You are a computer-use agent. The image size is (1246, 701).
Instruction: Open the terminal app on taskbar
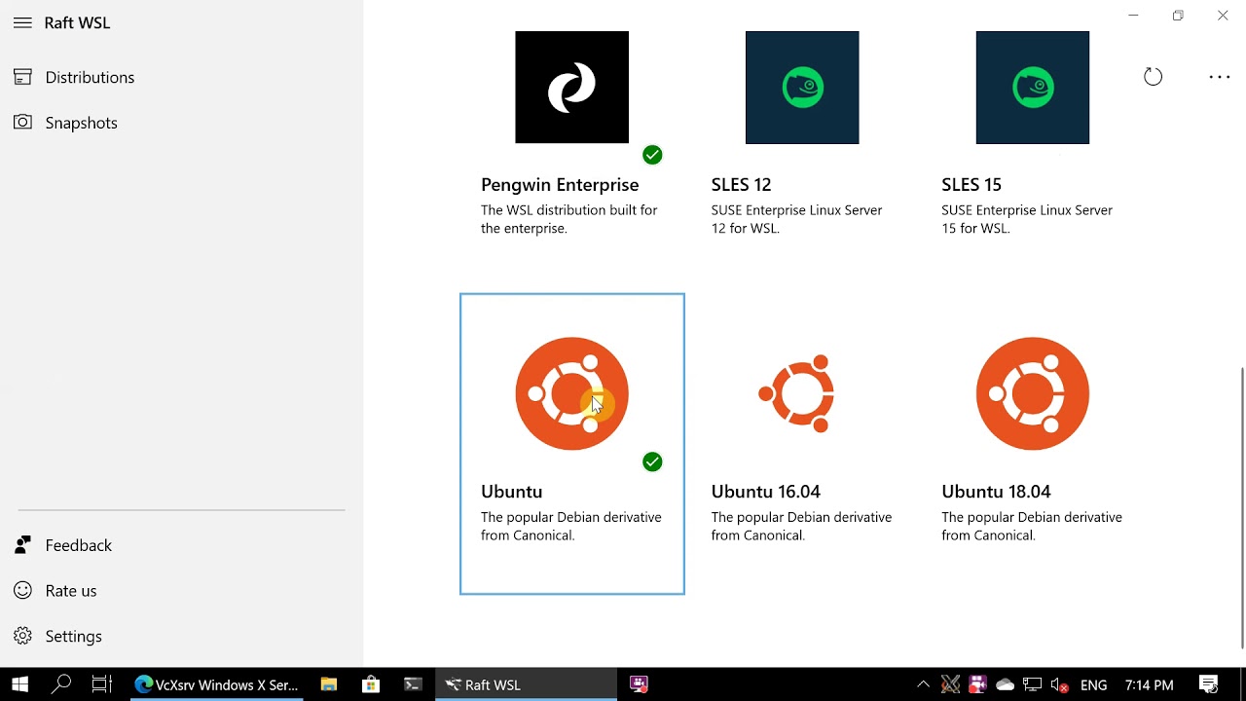pos(413,684)
